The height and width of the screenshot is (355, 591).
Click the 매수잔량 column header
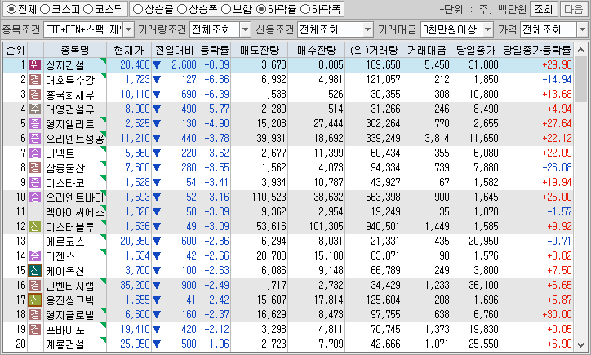tap(316, 50)
